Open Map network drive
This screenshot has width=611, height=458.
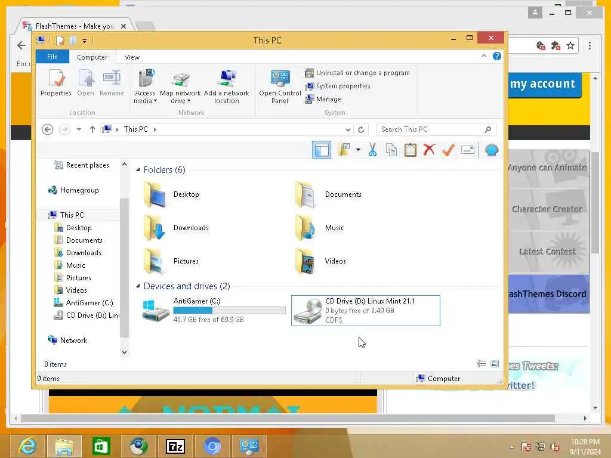180,88
